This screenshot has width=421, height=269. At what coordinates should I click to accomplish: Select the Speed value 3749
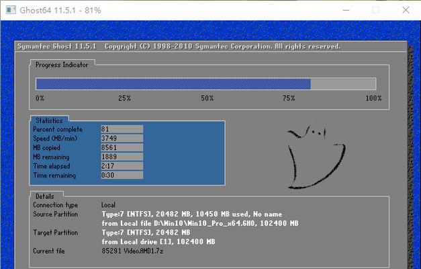[122, 139]
